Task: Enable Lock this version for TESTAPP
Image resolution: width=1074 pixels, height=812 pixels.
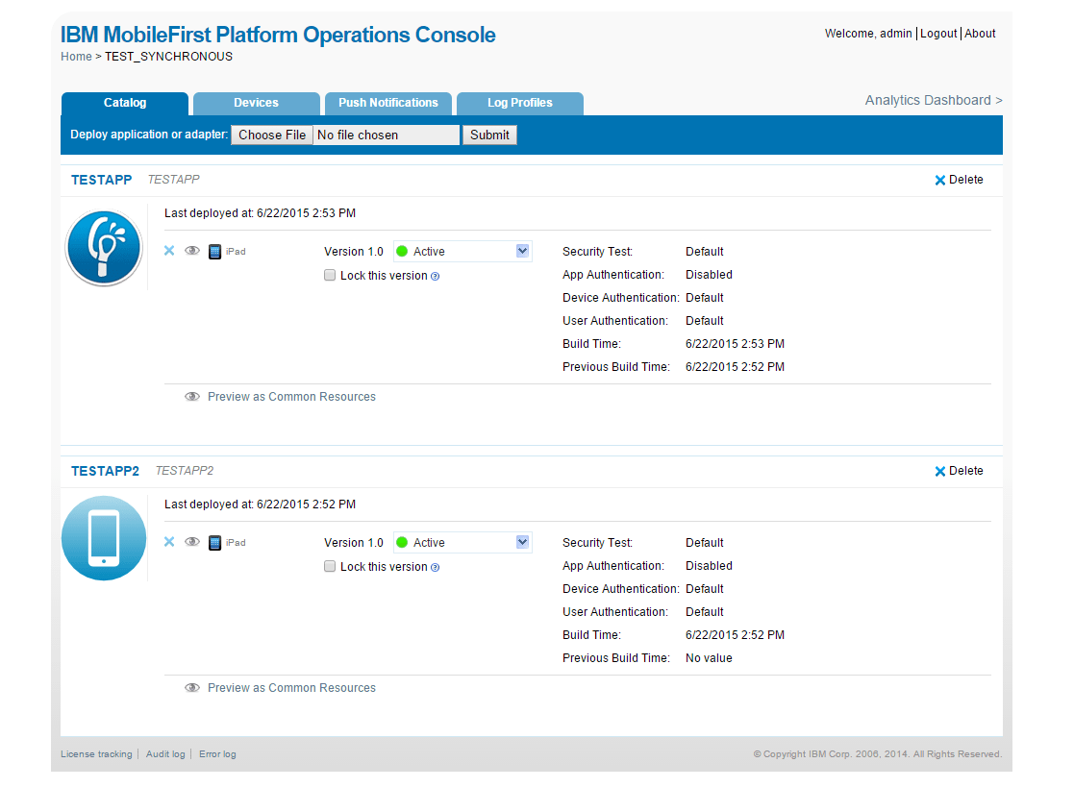Action: [330, 275]
